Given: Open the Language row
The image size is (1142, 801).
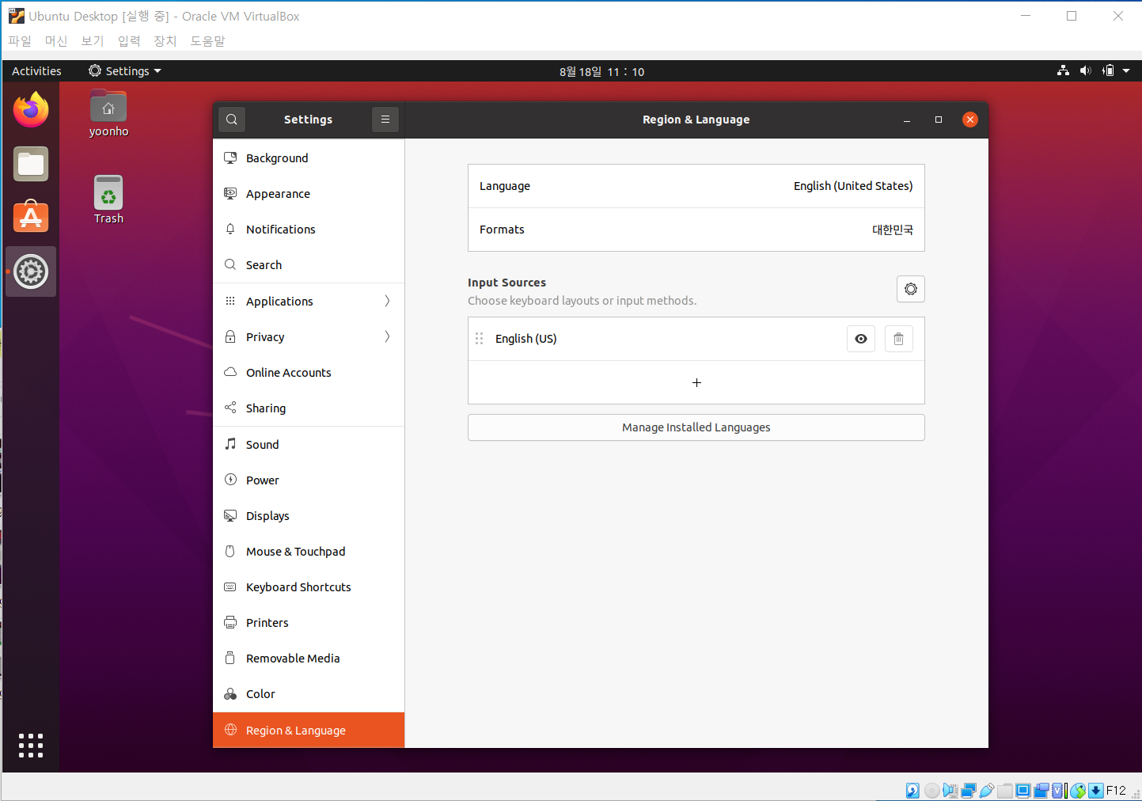Looking at the screenshot, I should [696, 186].
